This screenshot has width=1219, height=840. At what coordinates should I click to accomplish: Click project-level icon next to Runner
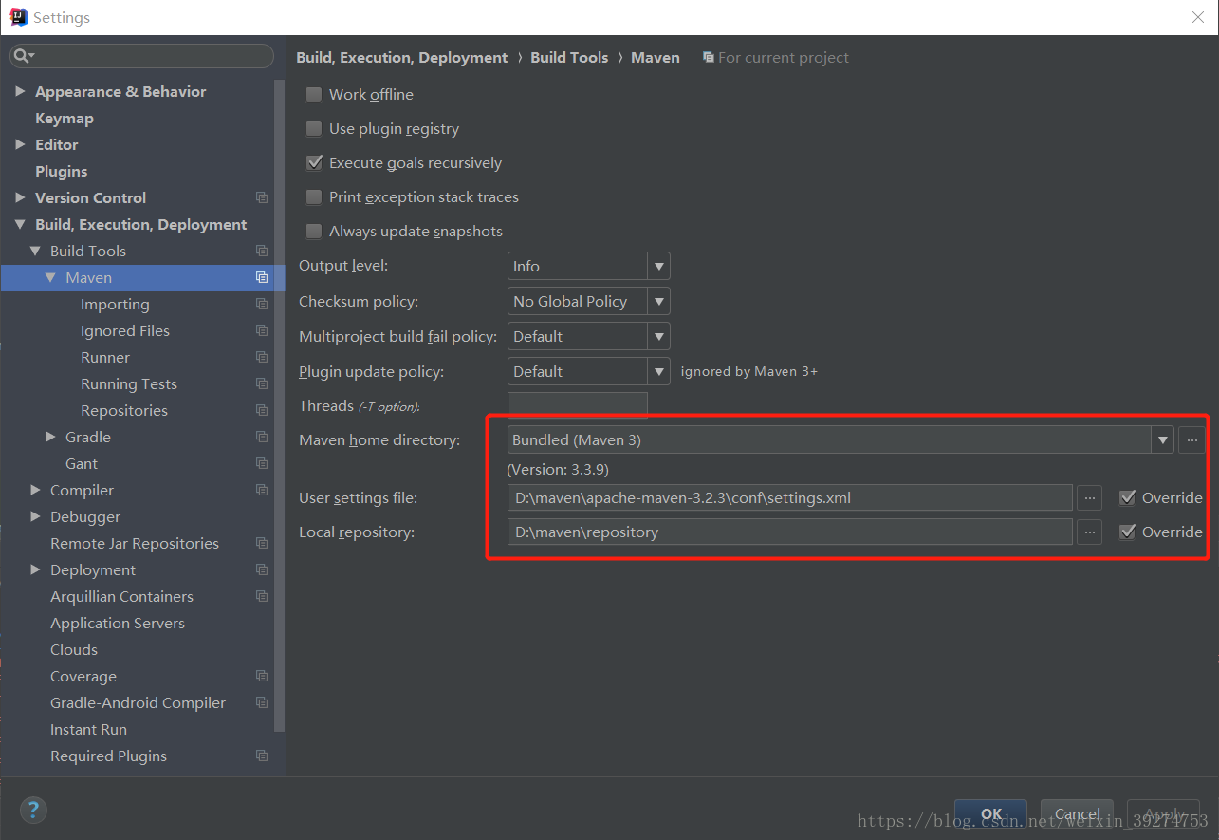click(x=262, y=357)
